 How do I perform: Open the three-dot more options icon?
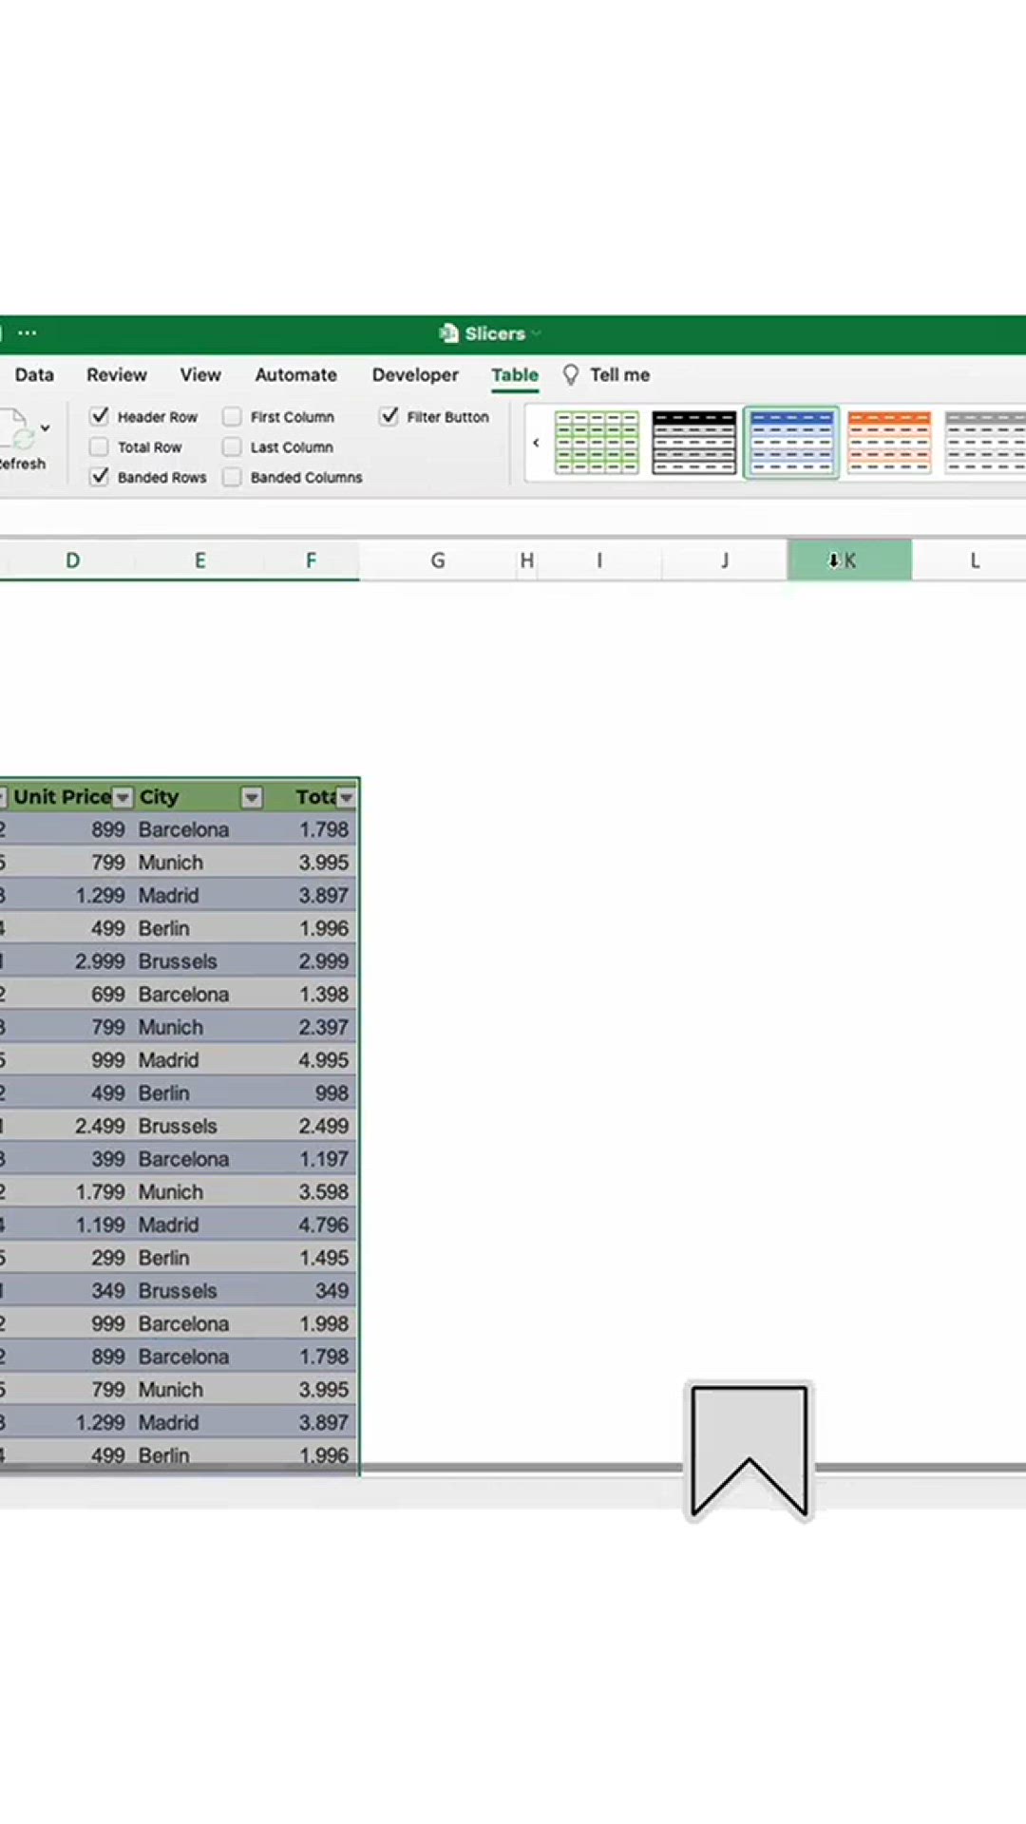[x=28, y=333]
